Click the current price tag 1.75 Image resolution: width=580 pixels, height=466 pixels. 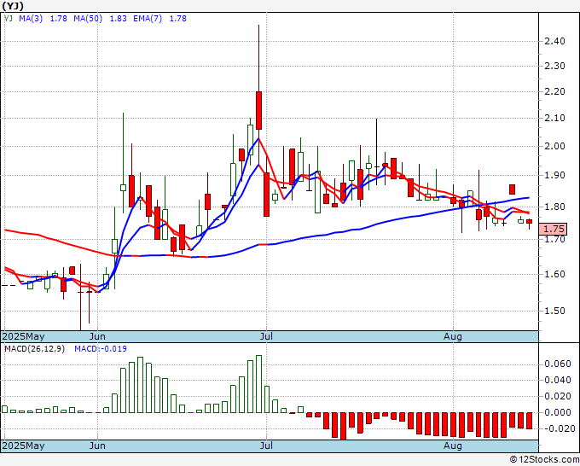(554, 229)
